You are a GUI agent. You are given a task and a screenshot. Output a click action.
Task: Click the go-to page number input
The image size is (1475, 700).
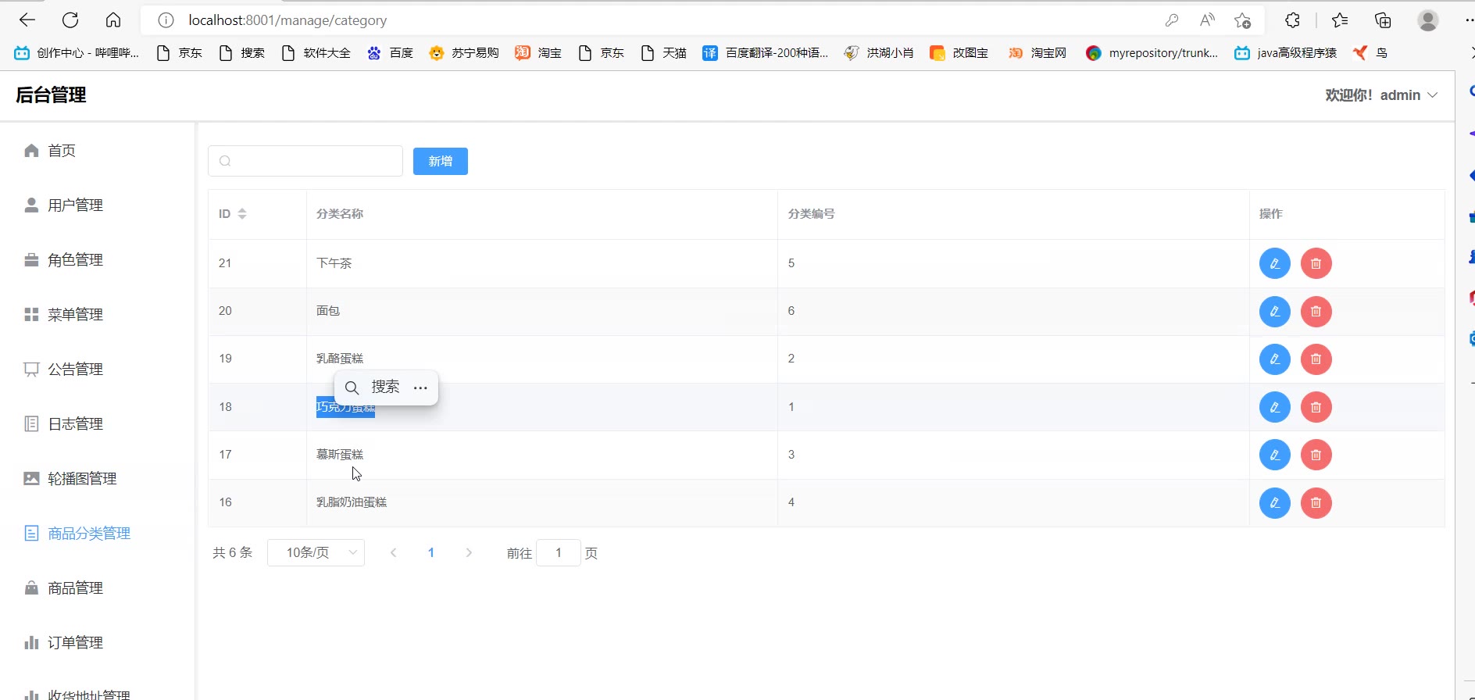point(558,553)
